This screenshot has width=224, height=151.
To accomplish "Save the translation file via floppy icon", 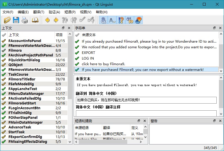I will click(16, 20).
